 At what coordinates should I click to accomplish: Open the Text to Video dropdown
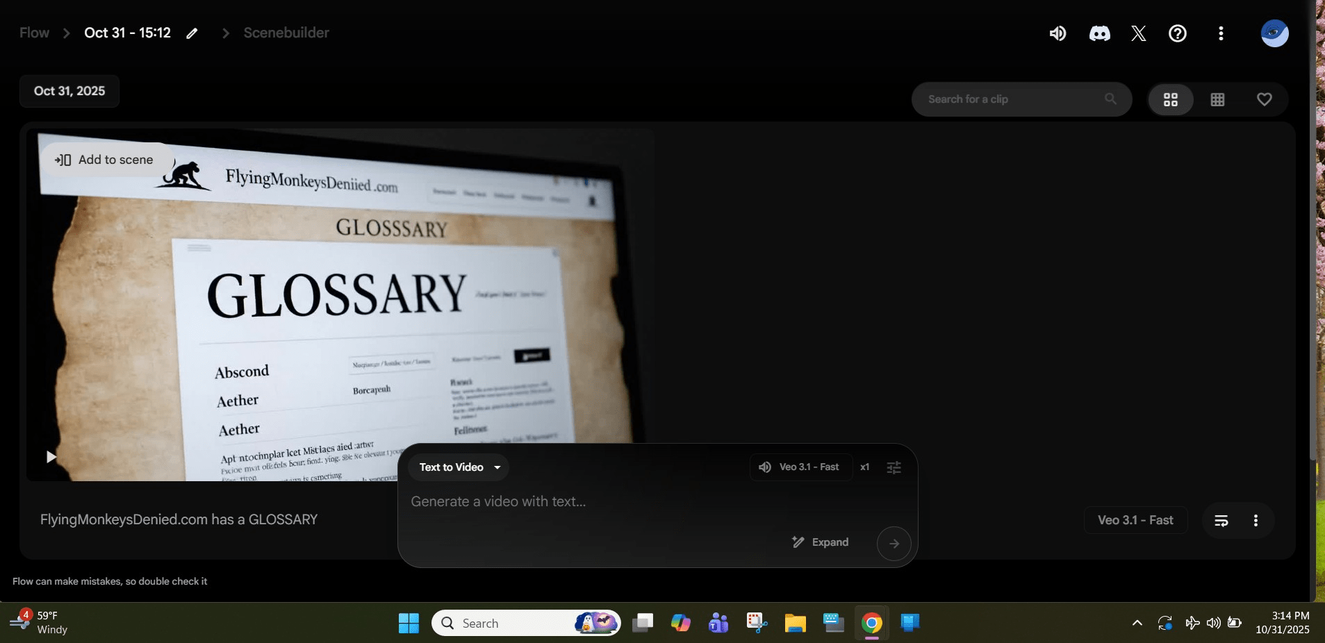[459, 467]
